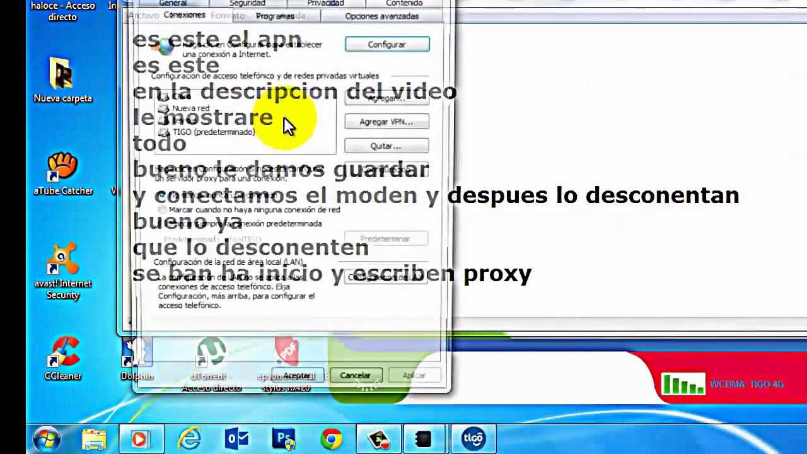The width and height of the screenshot is (807, 454).
Task: Open Internet Explorer from the taskbar
Action: [x=189, y=439]
